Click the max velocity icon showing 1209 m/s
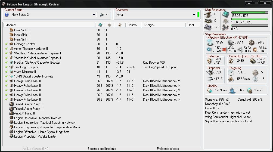The image size is (273, 152). 210,90
